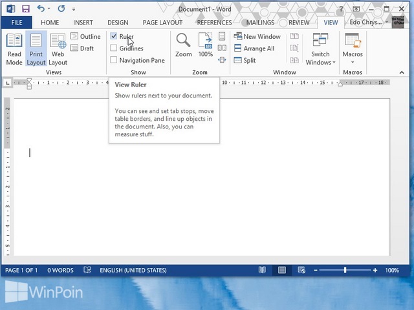This screenshot has width=414, height=310.
Task: Click ENGLISH (UNITED STATES) language
Action: click(133, 270)
